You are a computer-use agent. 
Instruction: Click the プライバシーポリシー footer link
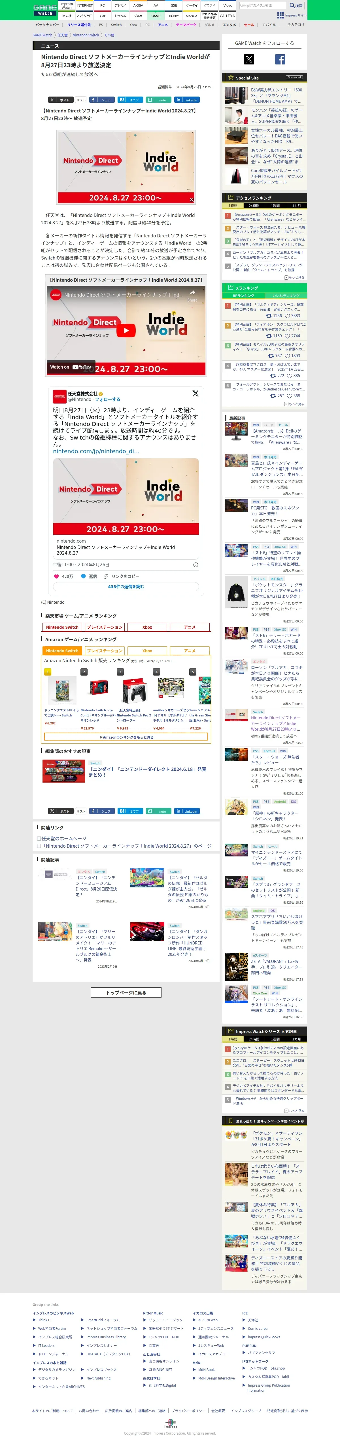188,1411
